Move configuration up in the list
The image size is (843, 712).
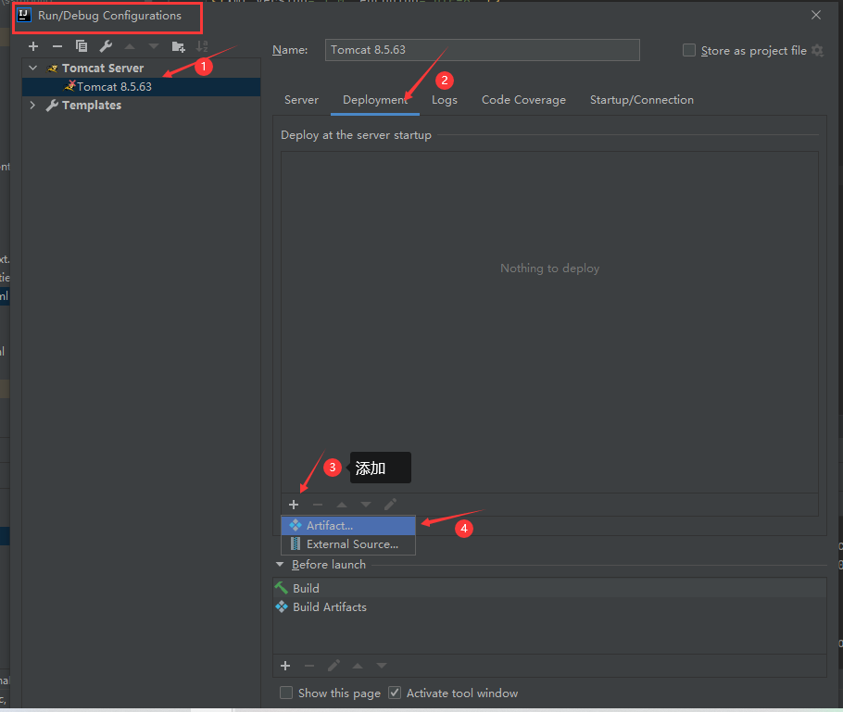coord(130,46)
